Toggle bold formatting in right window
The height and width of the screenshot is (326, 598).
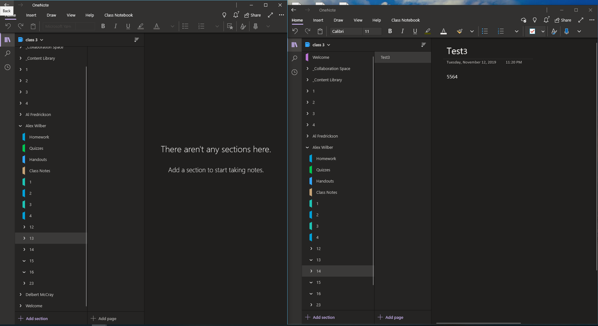click(x=390, y=31)
